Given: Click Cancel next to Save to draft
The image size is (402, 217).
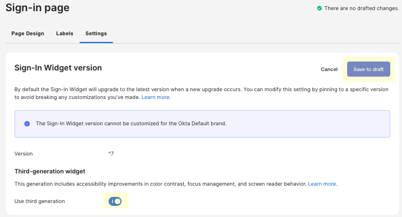Looking at the screenshot, I should tap(329, 69).
